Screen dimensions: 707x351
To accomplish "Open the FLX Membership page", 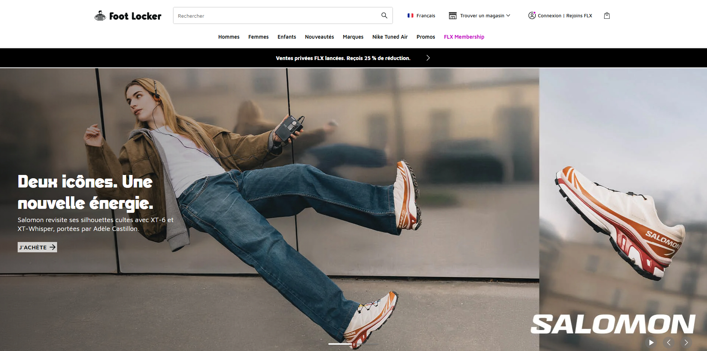I will 464,37.
